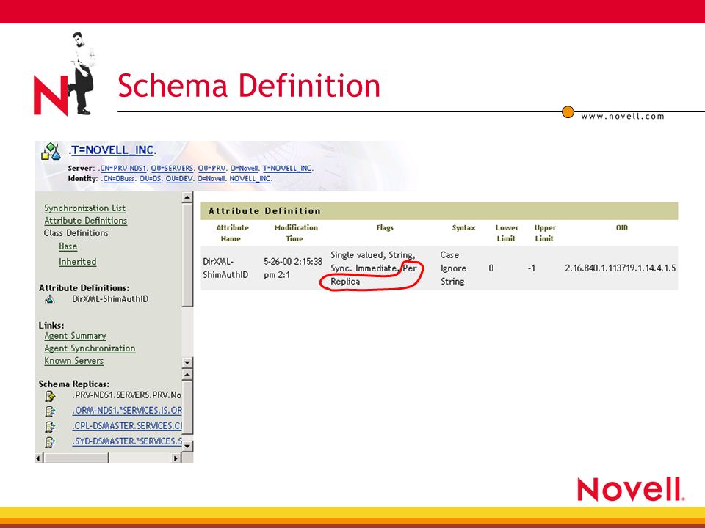705x528 pixels.
Task: Click the Case Ignore String syntax cell
Action: point(453,268)
